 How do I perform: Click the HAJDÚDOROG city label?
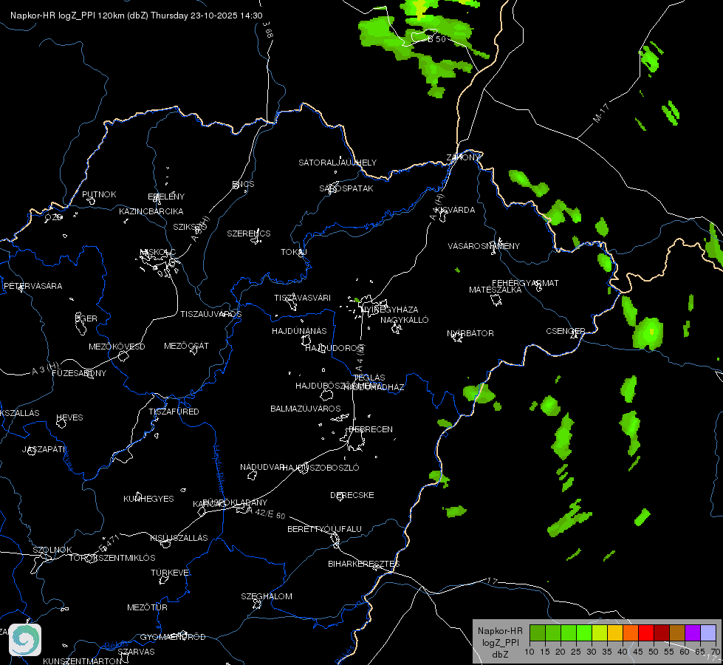[335, 348]
